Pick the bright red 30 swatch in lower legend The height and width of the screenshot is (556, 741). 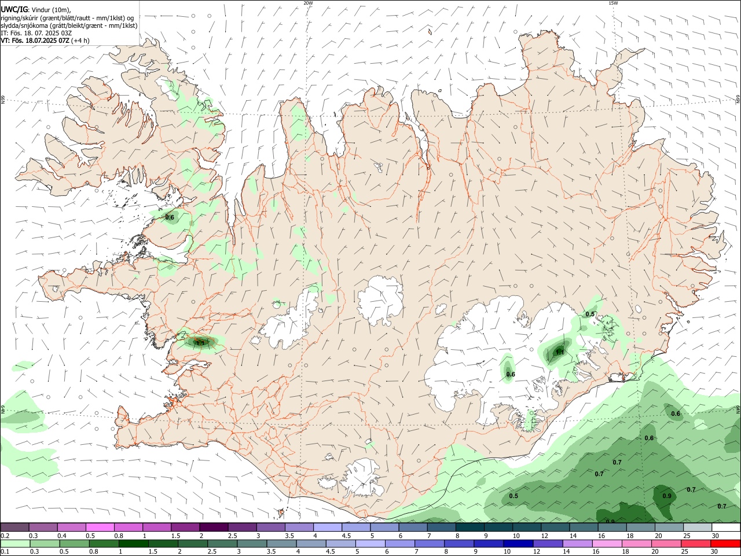tap(725, 543)
